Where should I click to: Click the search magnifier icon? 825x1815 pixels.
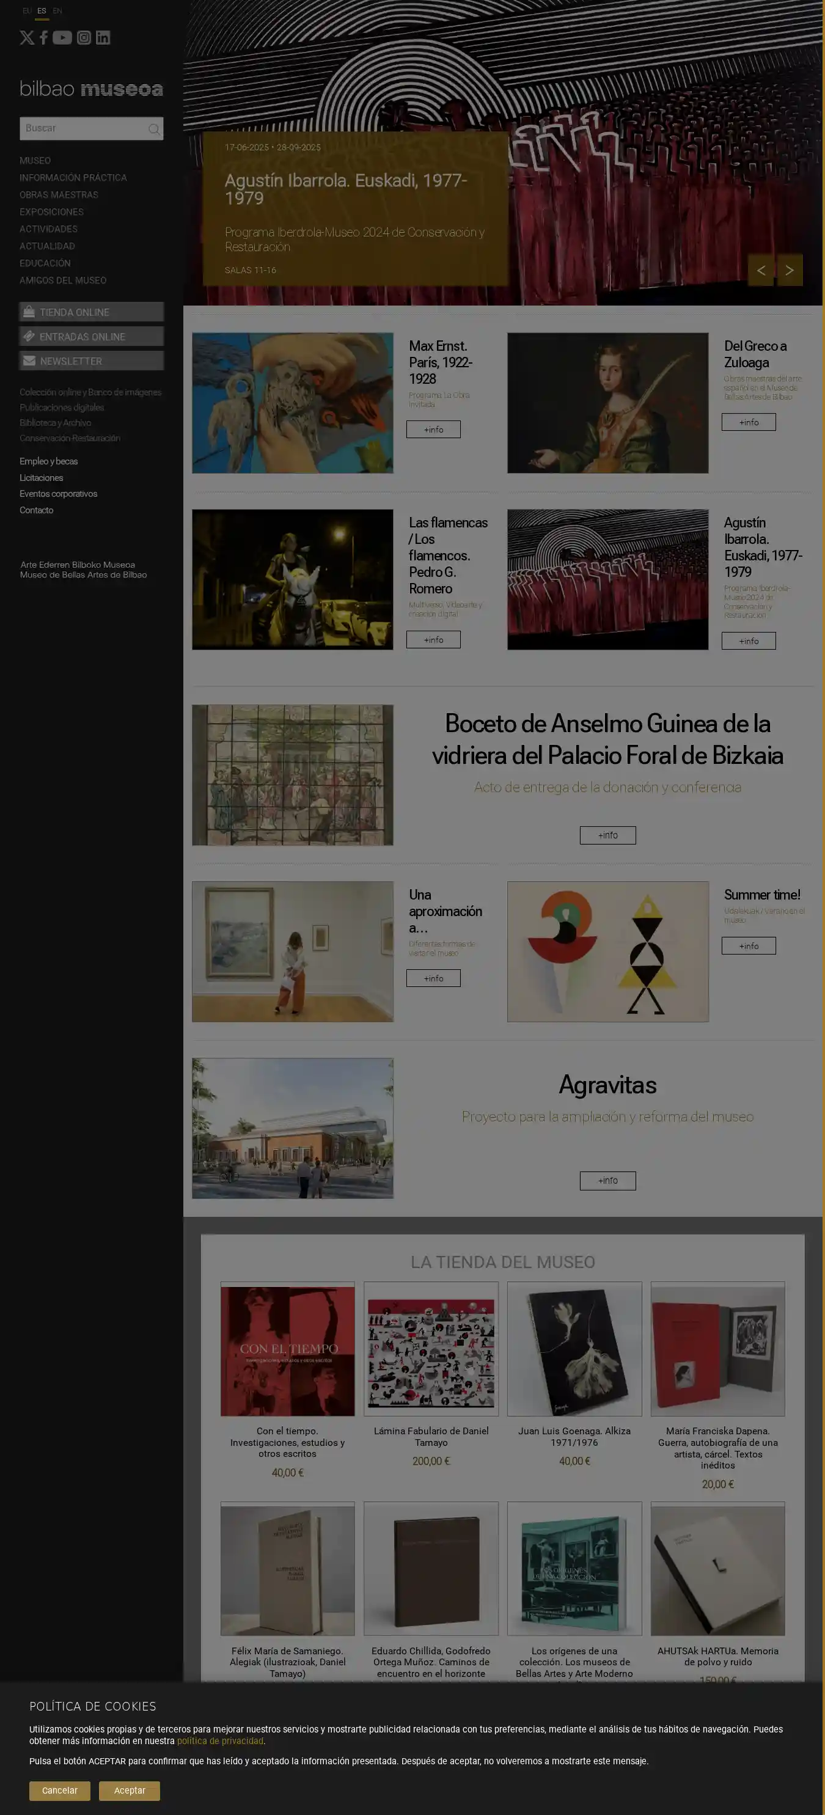pyautogui.click(x=153, y=129)
